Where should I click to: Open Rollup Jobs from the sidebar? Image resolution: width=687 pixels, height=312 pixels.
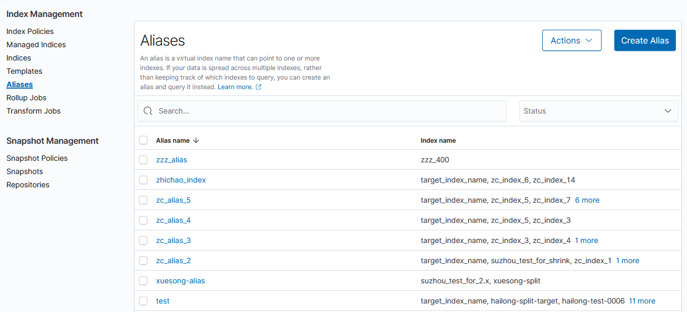tap(27, 98)
